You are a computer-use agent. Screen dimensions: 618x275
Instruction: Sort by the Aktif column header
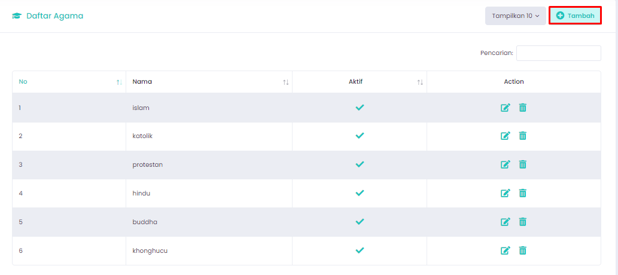pos(360,82)
